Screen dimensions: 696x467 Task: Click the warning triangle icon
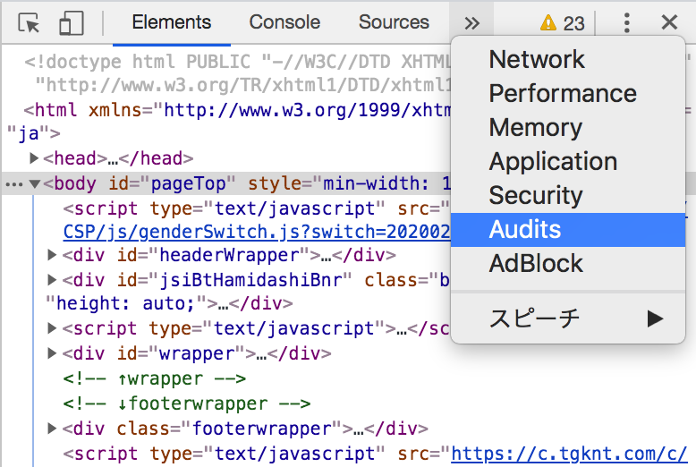click(x=548, y=22)
